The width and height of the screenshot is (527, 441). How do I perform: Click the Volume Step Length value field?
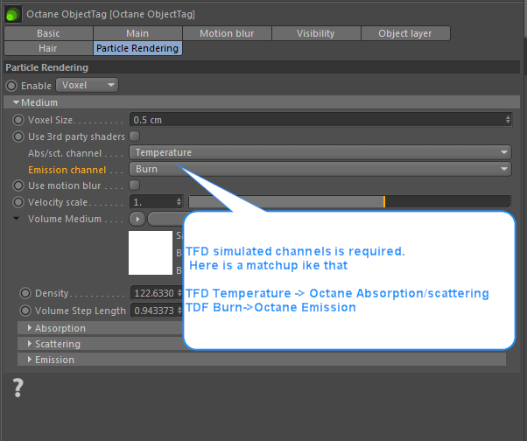point(154,311)
